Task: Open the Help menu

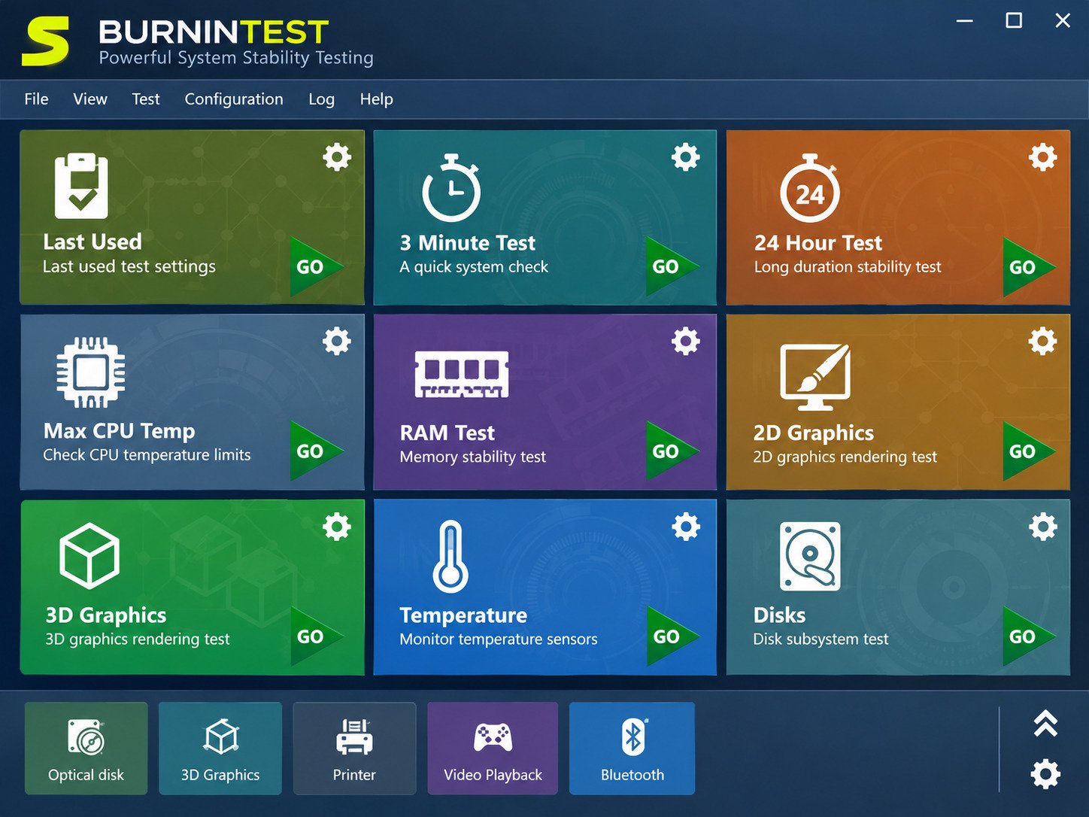Action: (x=376, y=99)
